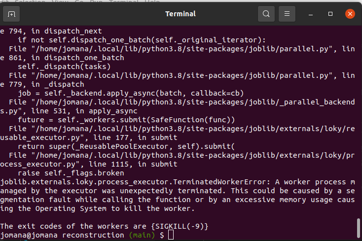
Task: Click the 'TerminatedWorkerError' error line
Action: click(x=178, y=182)
